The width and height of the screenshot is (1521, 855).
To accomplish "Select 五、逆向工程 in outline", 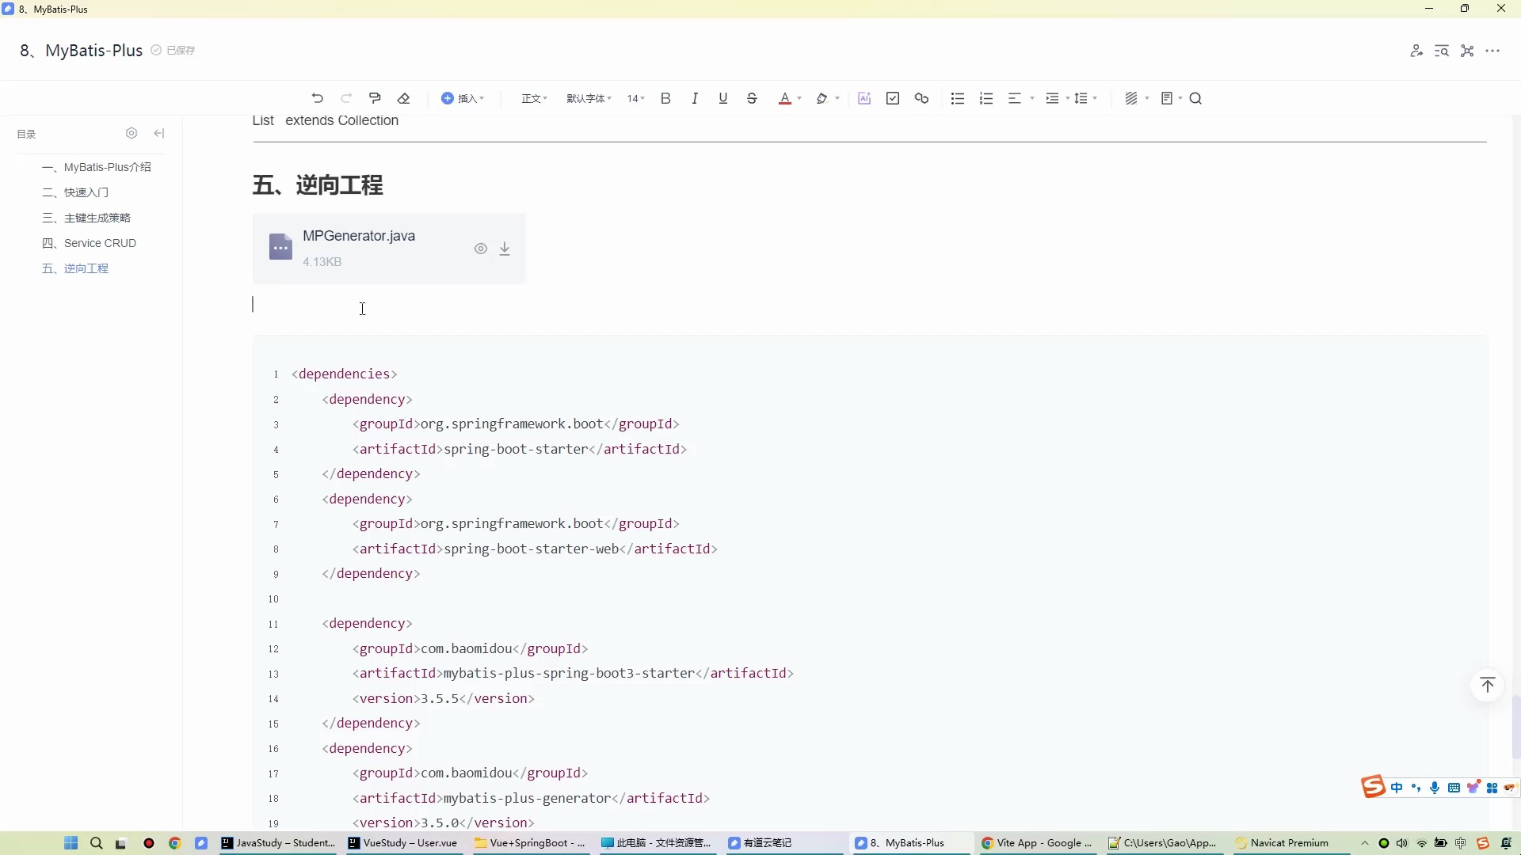I will 75,268.
